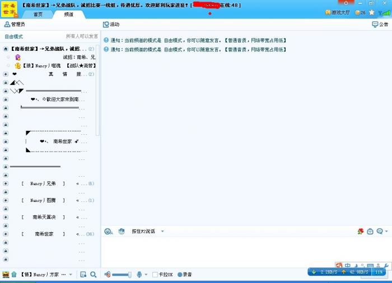
Task: Enable the 卡拉OK checkbox
Action: [155, 275]
